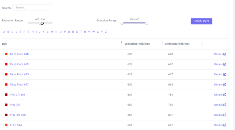
Task: Filter dyes by letter K
Action: tap(44, 32)
